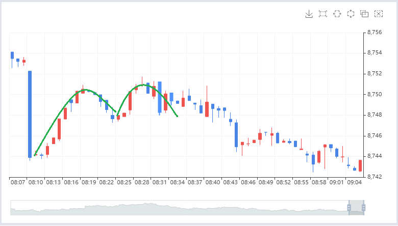The width and height of the screenshot is (398, 226).
Task: Click the 8,746 price axis label
Action: [375, 135]
